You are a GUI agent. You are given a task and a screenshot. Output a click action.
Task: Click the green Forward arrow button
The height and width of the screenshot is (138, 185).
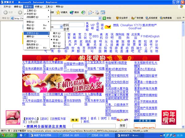pyautogui.click(x=20, y=12)
